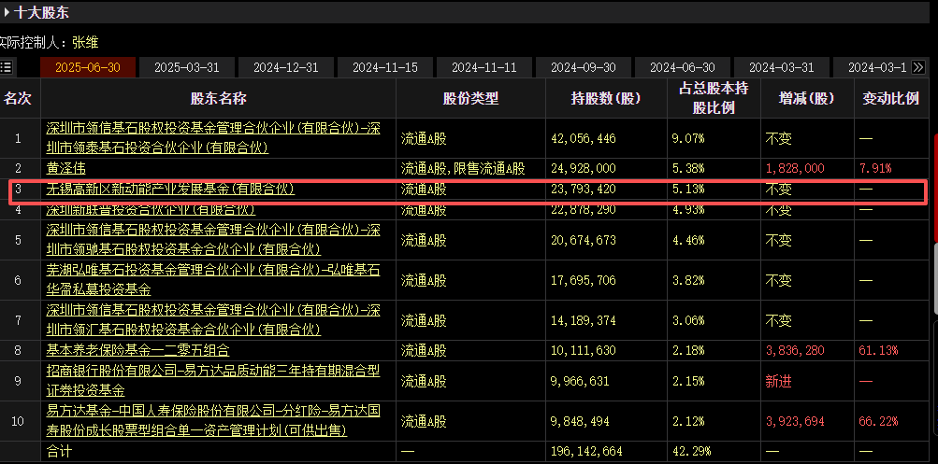Click the 持股数(股) column header
This screenshot has height=464, width=938.
click(x=605, y=99)
